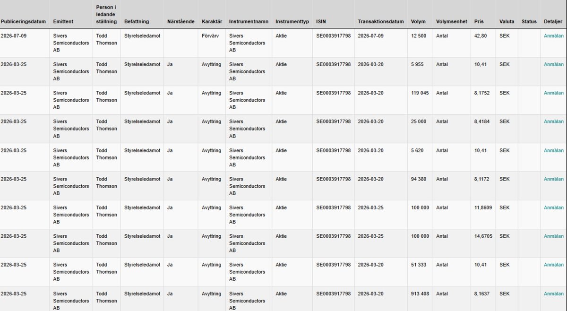Image resolution: width=567 pixels, height=311 pixels.
Task: Select the volume cell 119 045
Action: 420,93
